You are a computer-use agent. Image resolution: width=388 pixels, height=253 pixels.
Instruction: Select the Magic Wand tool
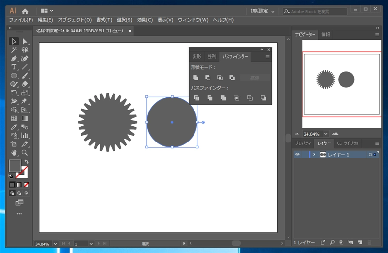[14, 50]
